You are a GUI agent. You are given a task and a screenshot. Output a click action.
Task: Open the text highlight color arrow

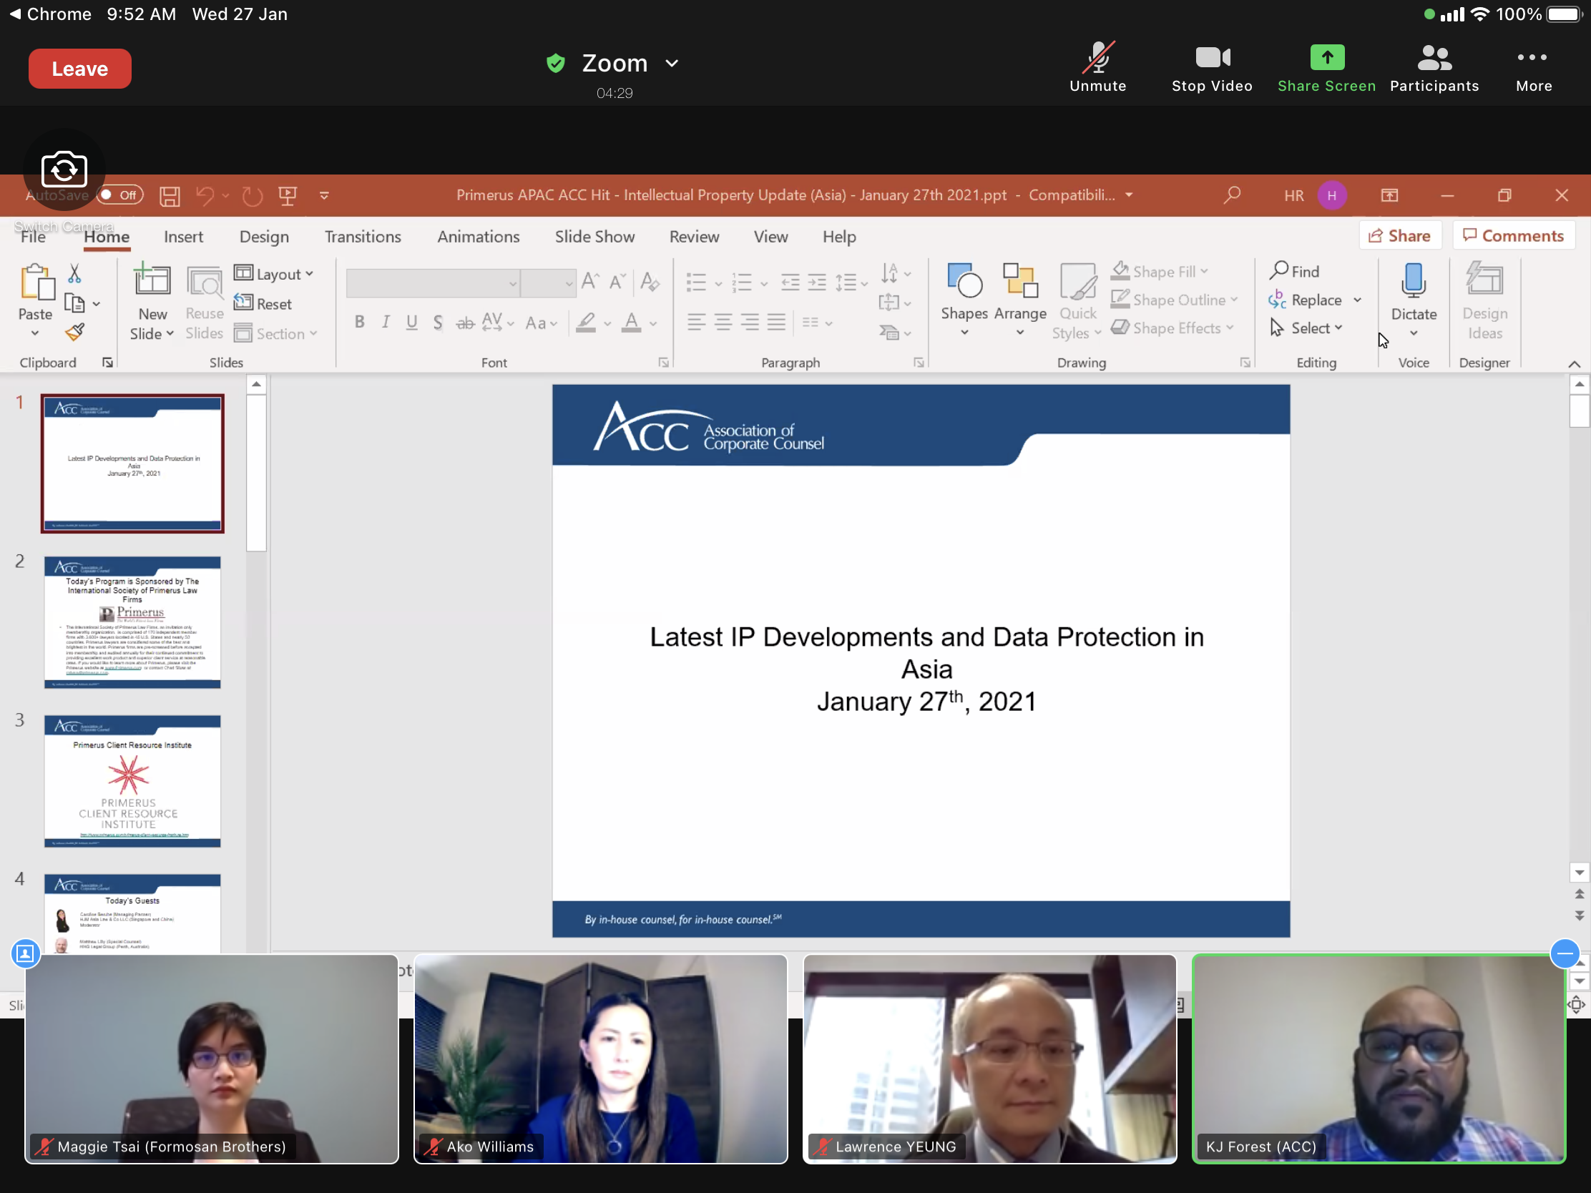click(x=607, y=323)
